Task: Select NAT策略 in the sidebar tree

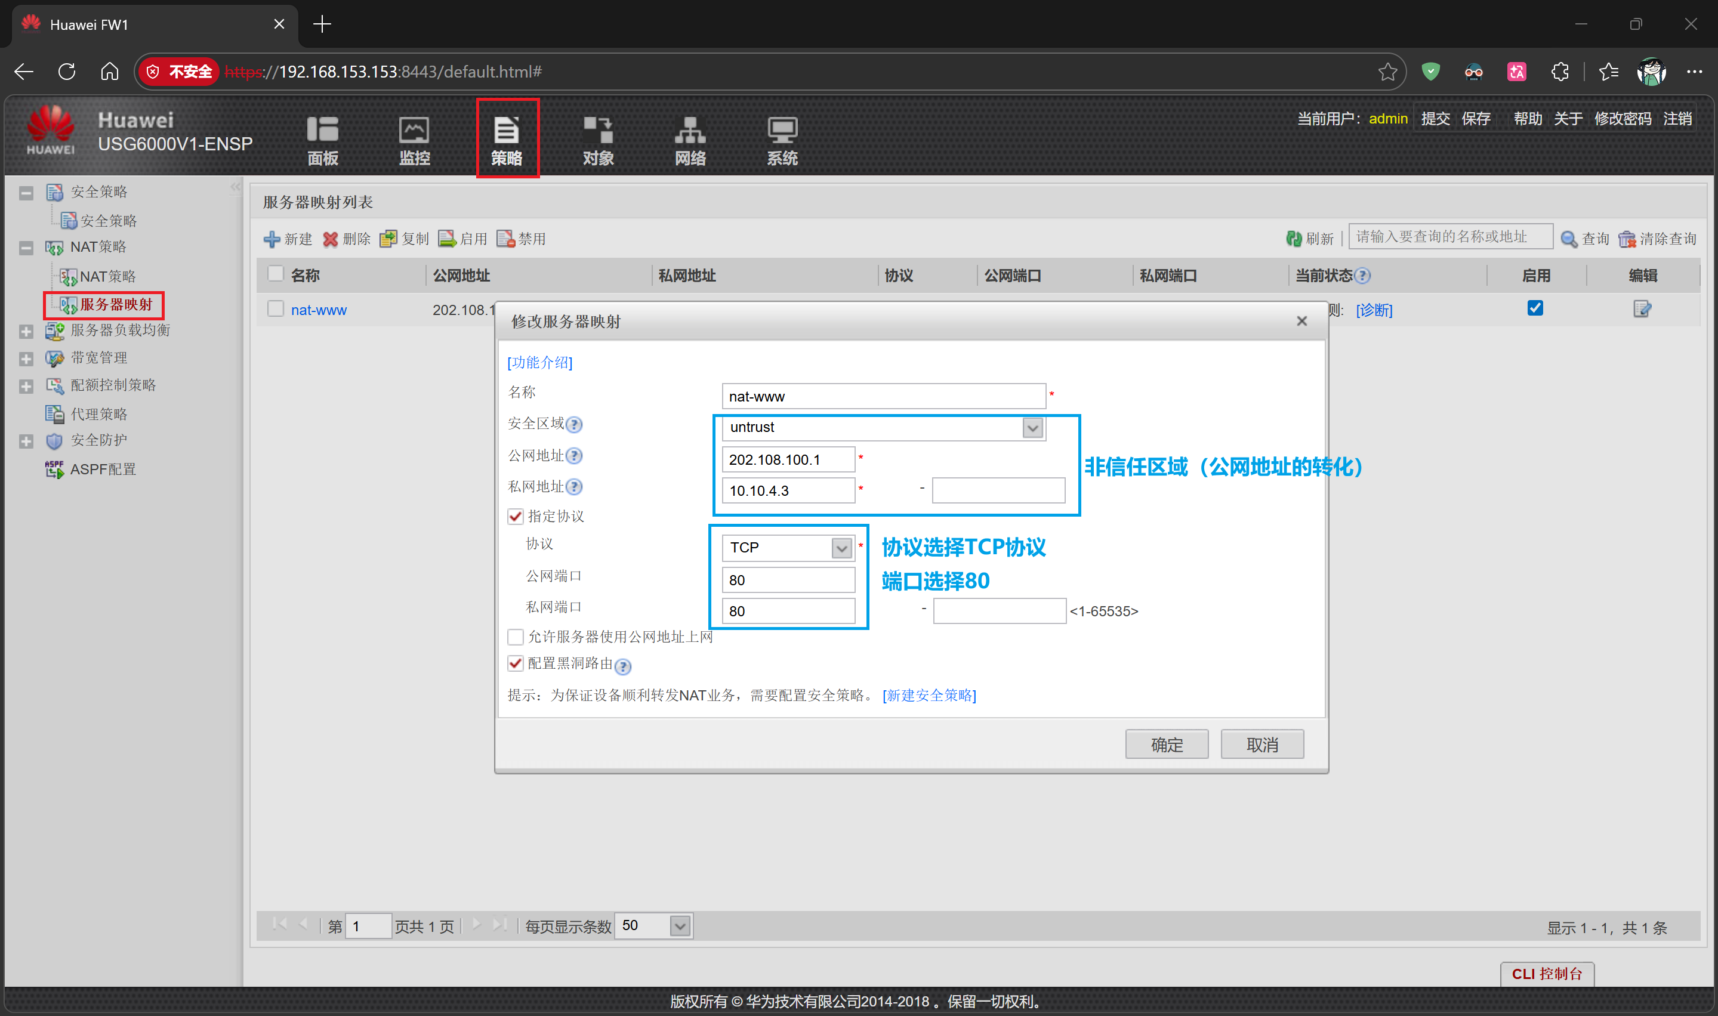Action: coord(107,277)
